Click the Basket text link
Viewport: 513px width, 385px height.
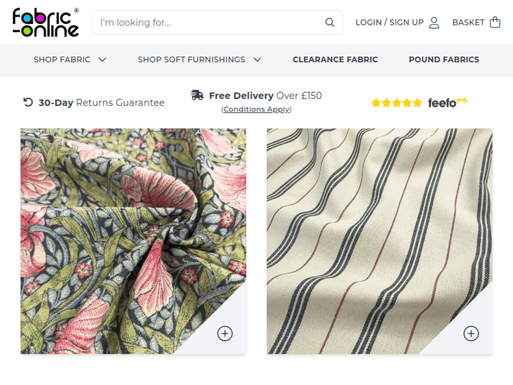(468, 23)
